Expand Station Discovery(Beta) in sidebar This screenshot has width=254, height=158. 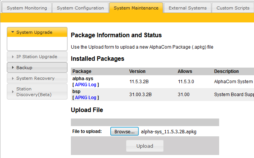[x=33, y=92]
